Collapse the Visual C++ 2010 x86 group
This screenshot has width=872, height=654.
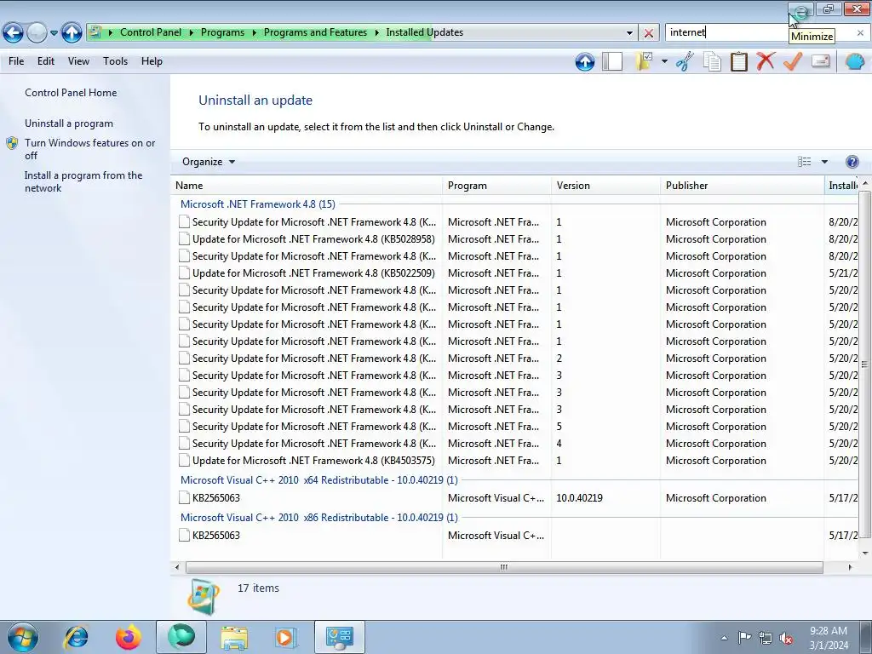pyautogui.click(x=318, y=517)
